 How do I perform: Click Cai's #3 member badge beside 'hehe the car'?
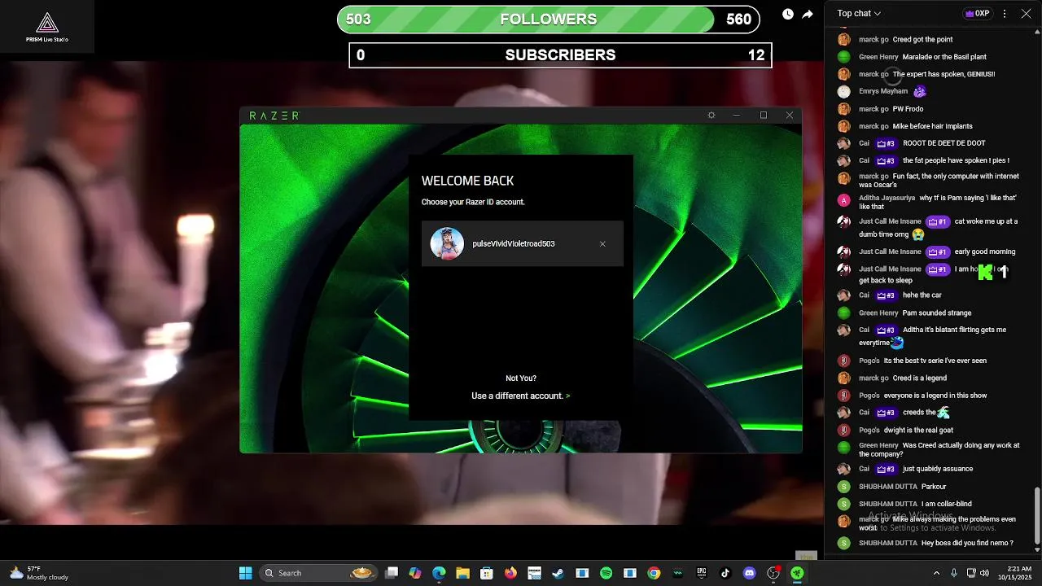(886, 295)
